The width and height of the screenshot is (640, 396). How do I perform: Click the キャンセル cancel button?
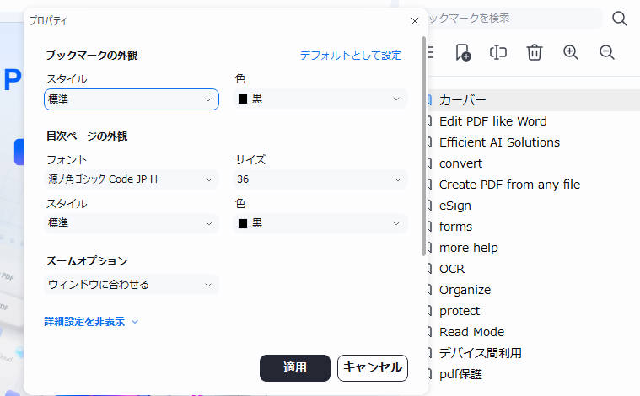373,367
